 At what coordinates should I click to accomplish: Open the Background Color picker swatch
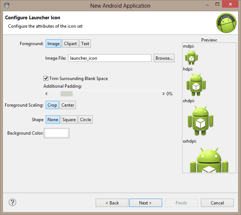pos(57,133)
